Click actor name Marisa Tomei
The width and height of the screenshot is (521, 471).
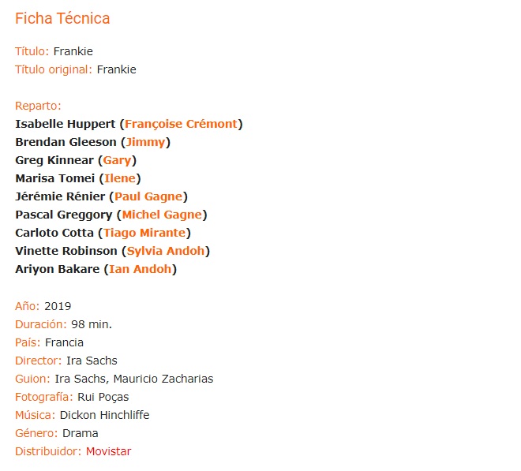pyautogui.click(x=55, y=178)
